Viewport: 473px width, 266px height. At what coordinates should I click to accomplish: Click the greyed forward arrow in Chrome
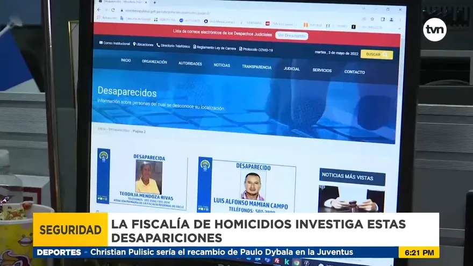[106, 10]
